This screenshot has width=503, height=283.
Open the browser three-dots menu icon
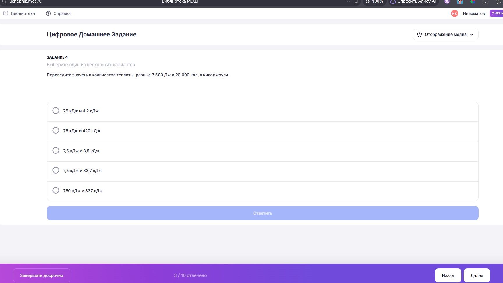(348, 1)
